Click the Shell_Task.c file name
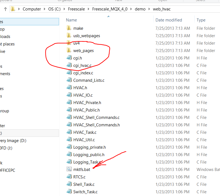This screenshot has height=196, width=220. coord(84,184)
